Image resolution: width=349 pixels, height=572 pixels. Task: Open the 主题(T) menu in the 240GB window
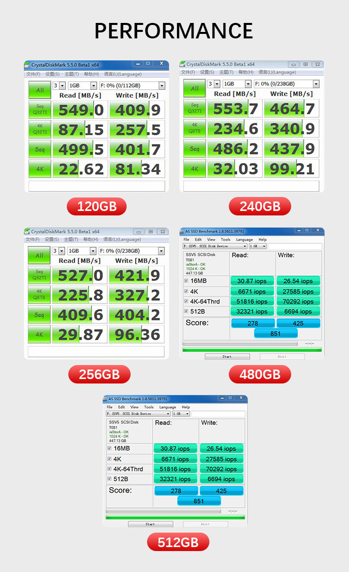tap(226, 72)
